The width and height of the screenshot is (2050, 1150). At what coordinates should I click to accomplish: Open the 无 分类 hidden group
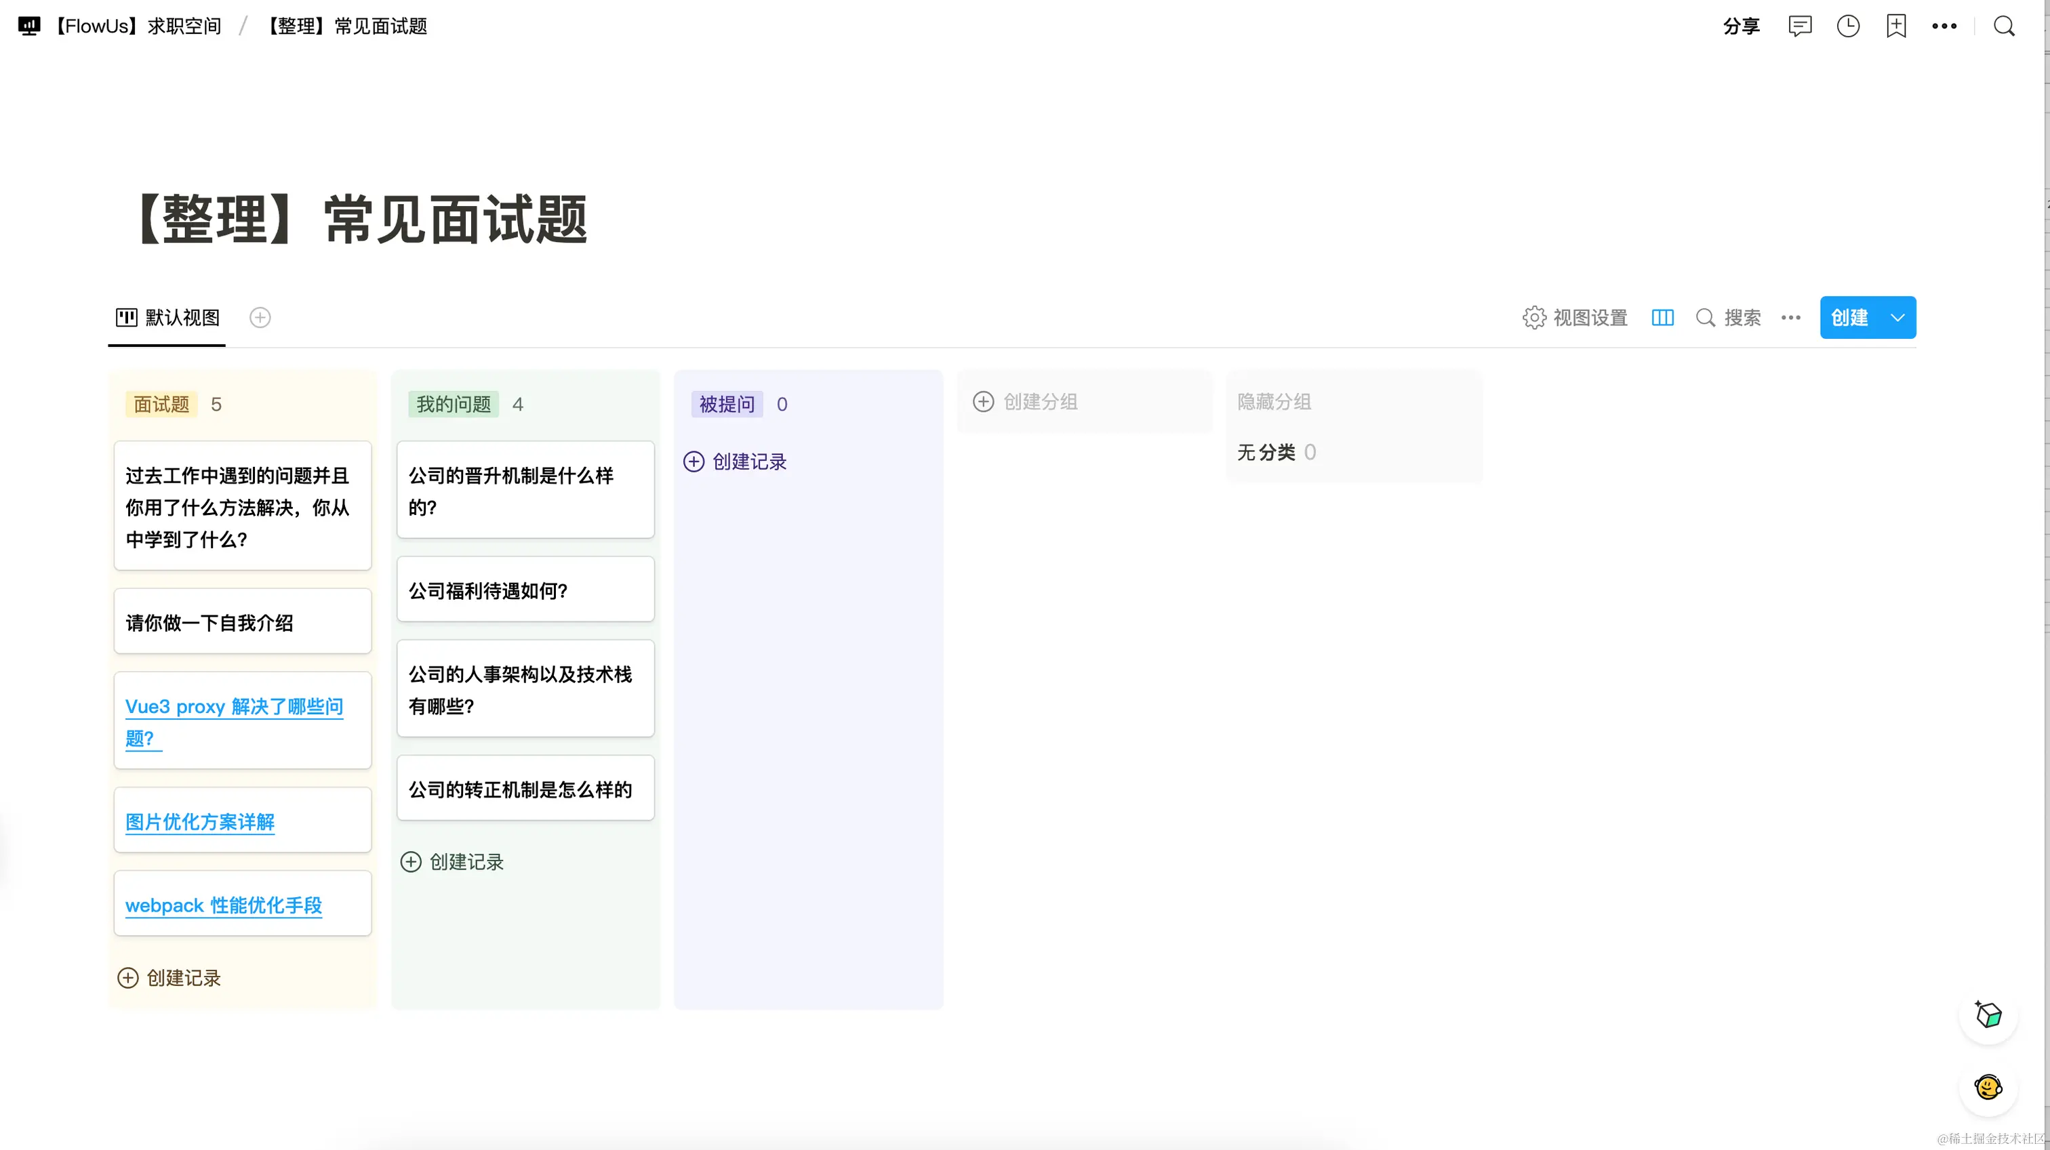pos(1276,452)
